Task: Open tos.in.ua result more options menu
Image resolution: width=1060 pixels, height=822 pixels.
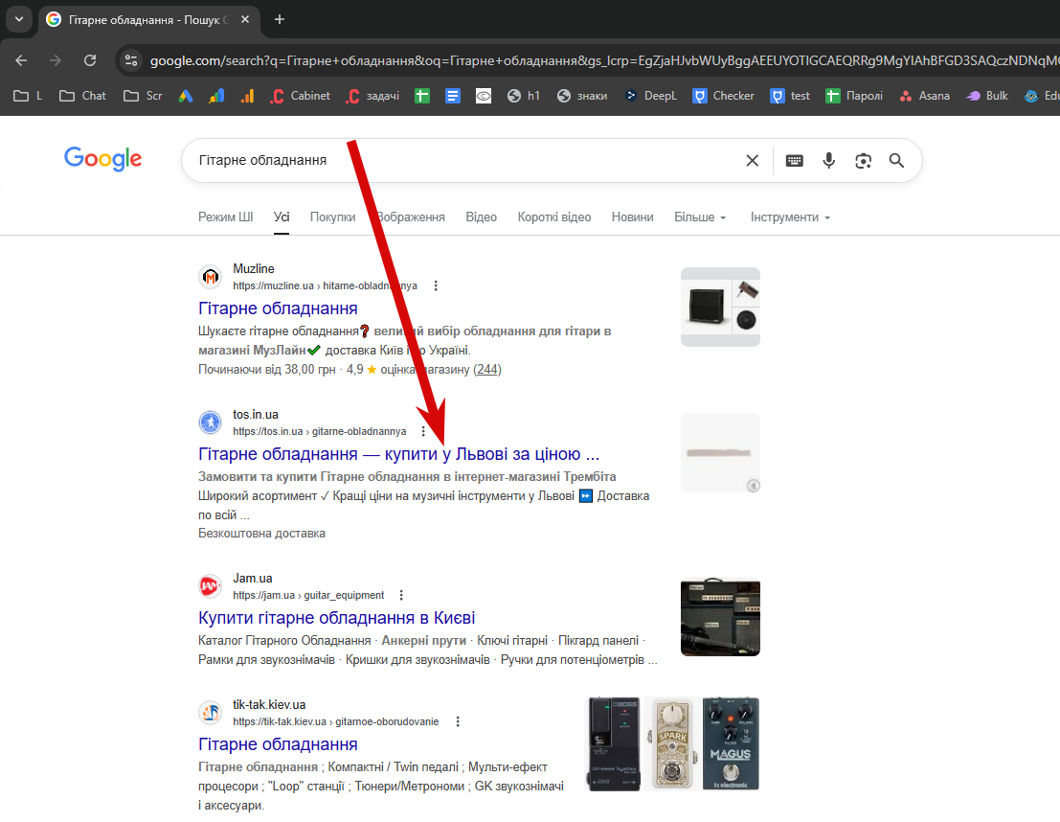Action: 424,431
